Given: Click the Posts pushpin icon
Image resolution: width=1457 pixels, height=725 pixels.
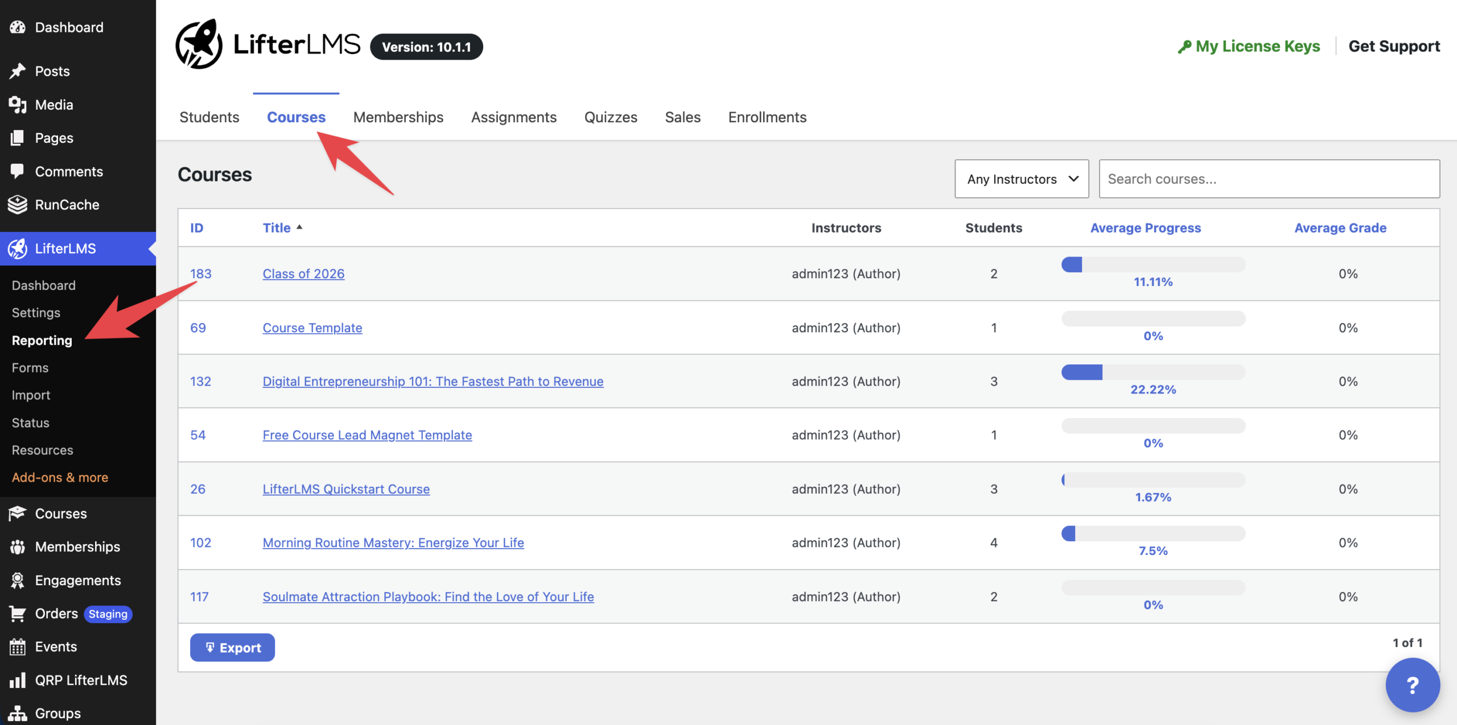Looking at the screenshot, I should pyautogui.click(x=18, y=71).
